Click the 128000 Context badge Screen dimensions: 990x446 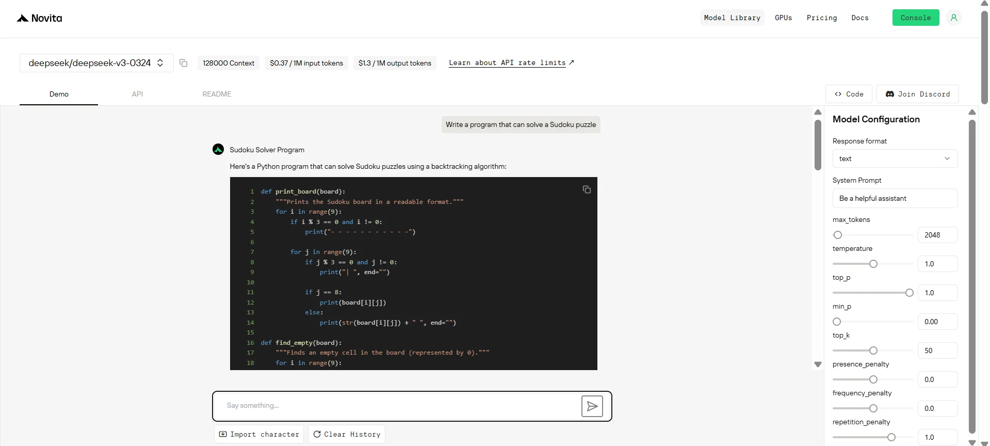coord(229,63)
